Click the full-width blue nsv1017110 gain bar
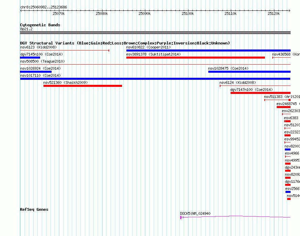 coord(155,79)
